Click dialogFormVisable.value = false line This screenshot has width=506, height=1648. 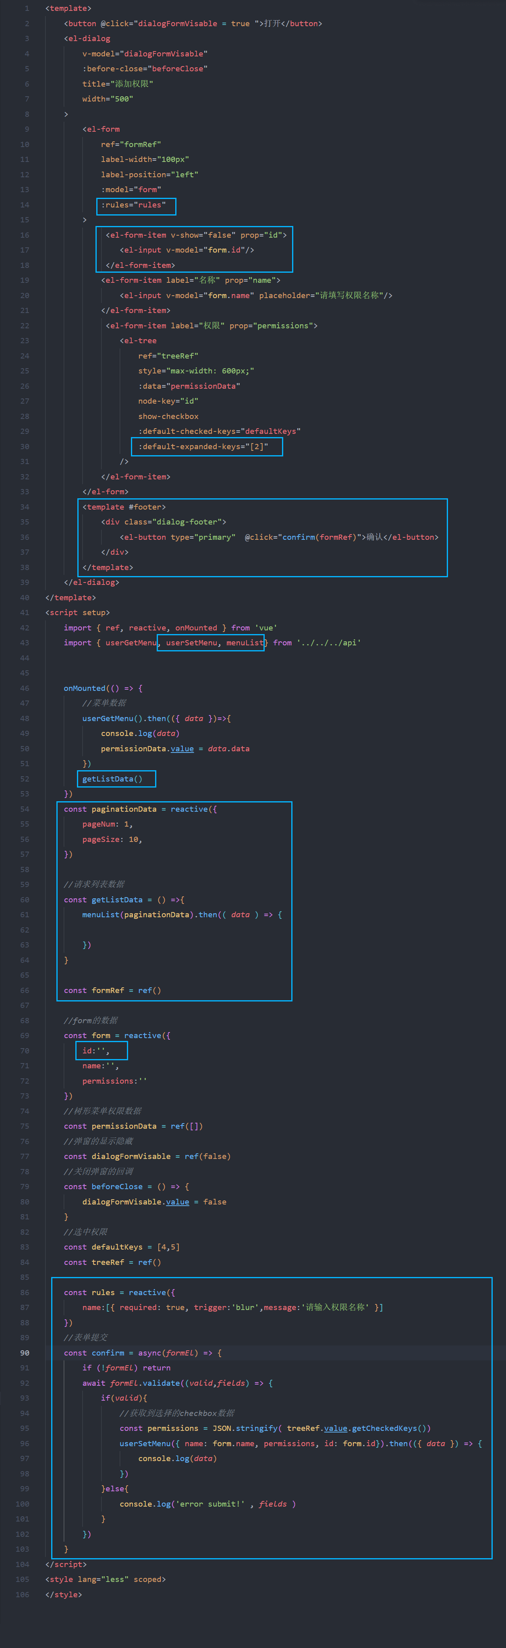pyautogui.click(x=154, y=1202)
